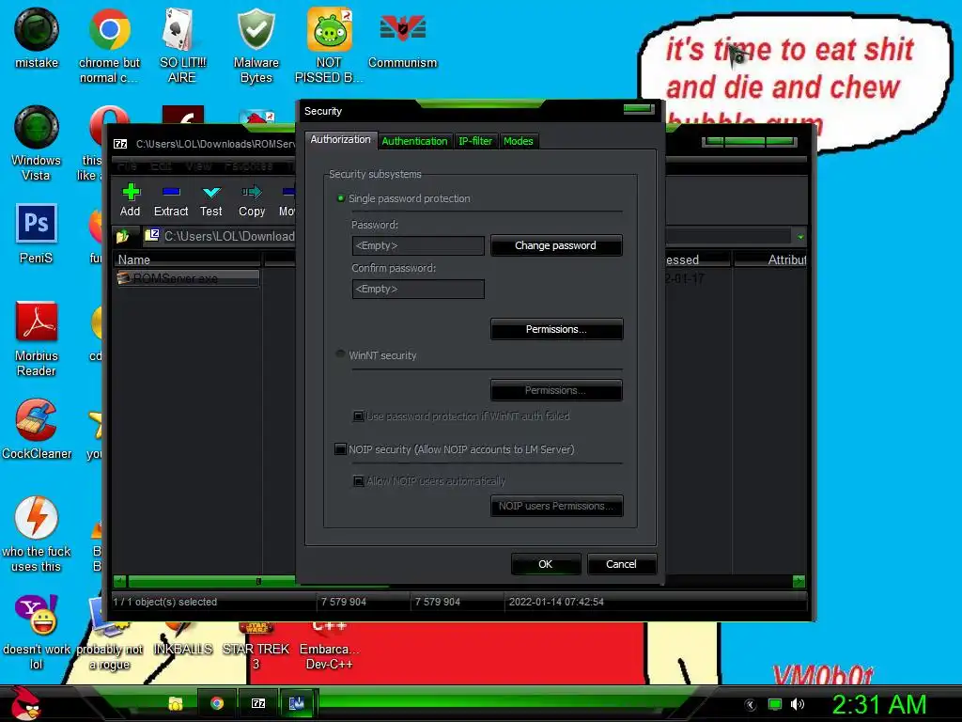Toggle 'Allow NOIP users automatically' checkbox
This screenshot has height=722, width=962.
tap(358, 480)
